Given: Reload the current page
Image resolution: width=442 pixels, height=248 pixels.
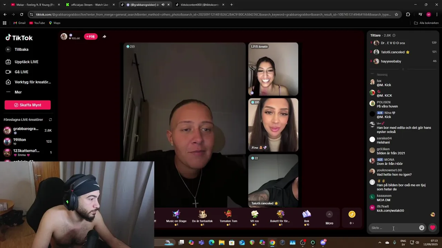Looking at the screenshot, I should click(x=21, y=14).
